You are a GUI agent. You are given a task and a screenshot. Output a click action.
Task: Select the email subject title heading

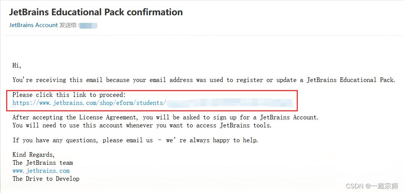(96, 12)
